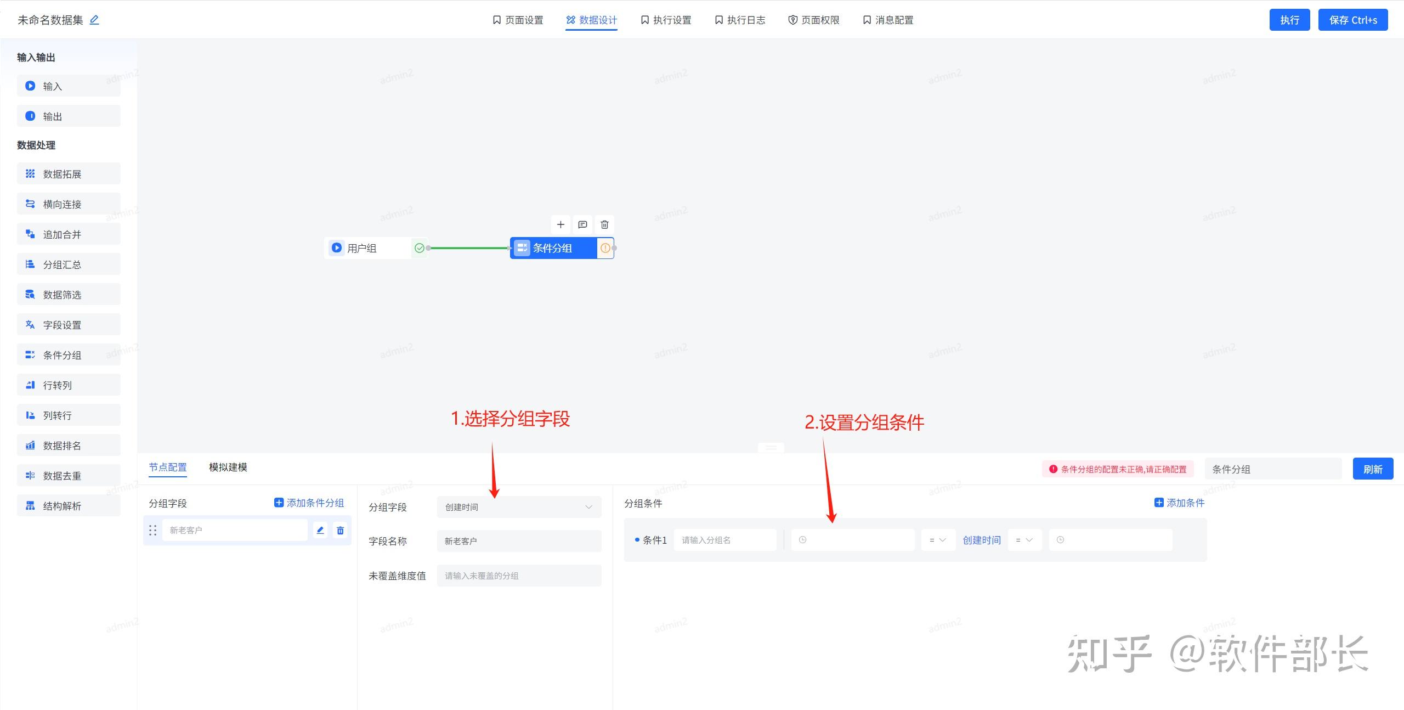Click the plus icon above 条件分组 node
The width and height of the screenshot is (1404, 710).
561,224
